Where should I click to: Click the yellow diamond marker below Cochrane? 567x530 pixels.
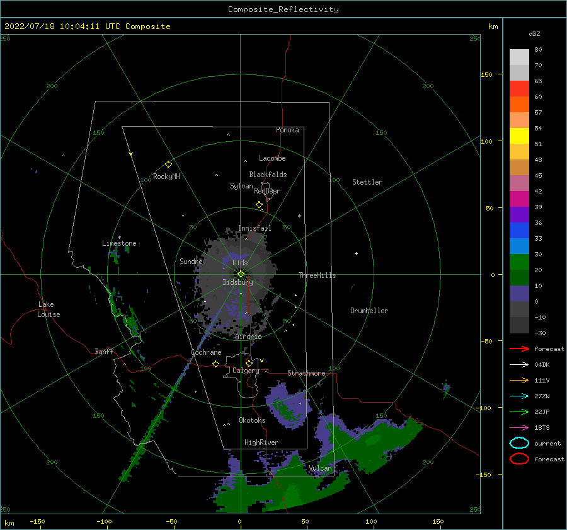(x=215, y=364)
